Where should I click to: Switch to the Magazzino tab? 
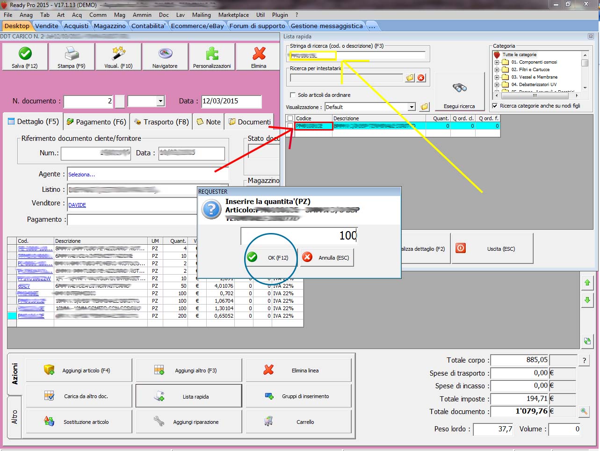pyautogui.click(x=109, y=26)
